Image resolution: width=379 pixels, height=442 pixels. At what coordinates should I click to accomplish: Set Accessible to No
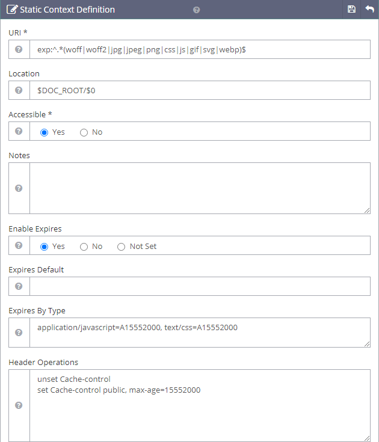(84, 132)
